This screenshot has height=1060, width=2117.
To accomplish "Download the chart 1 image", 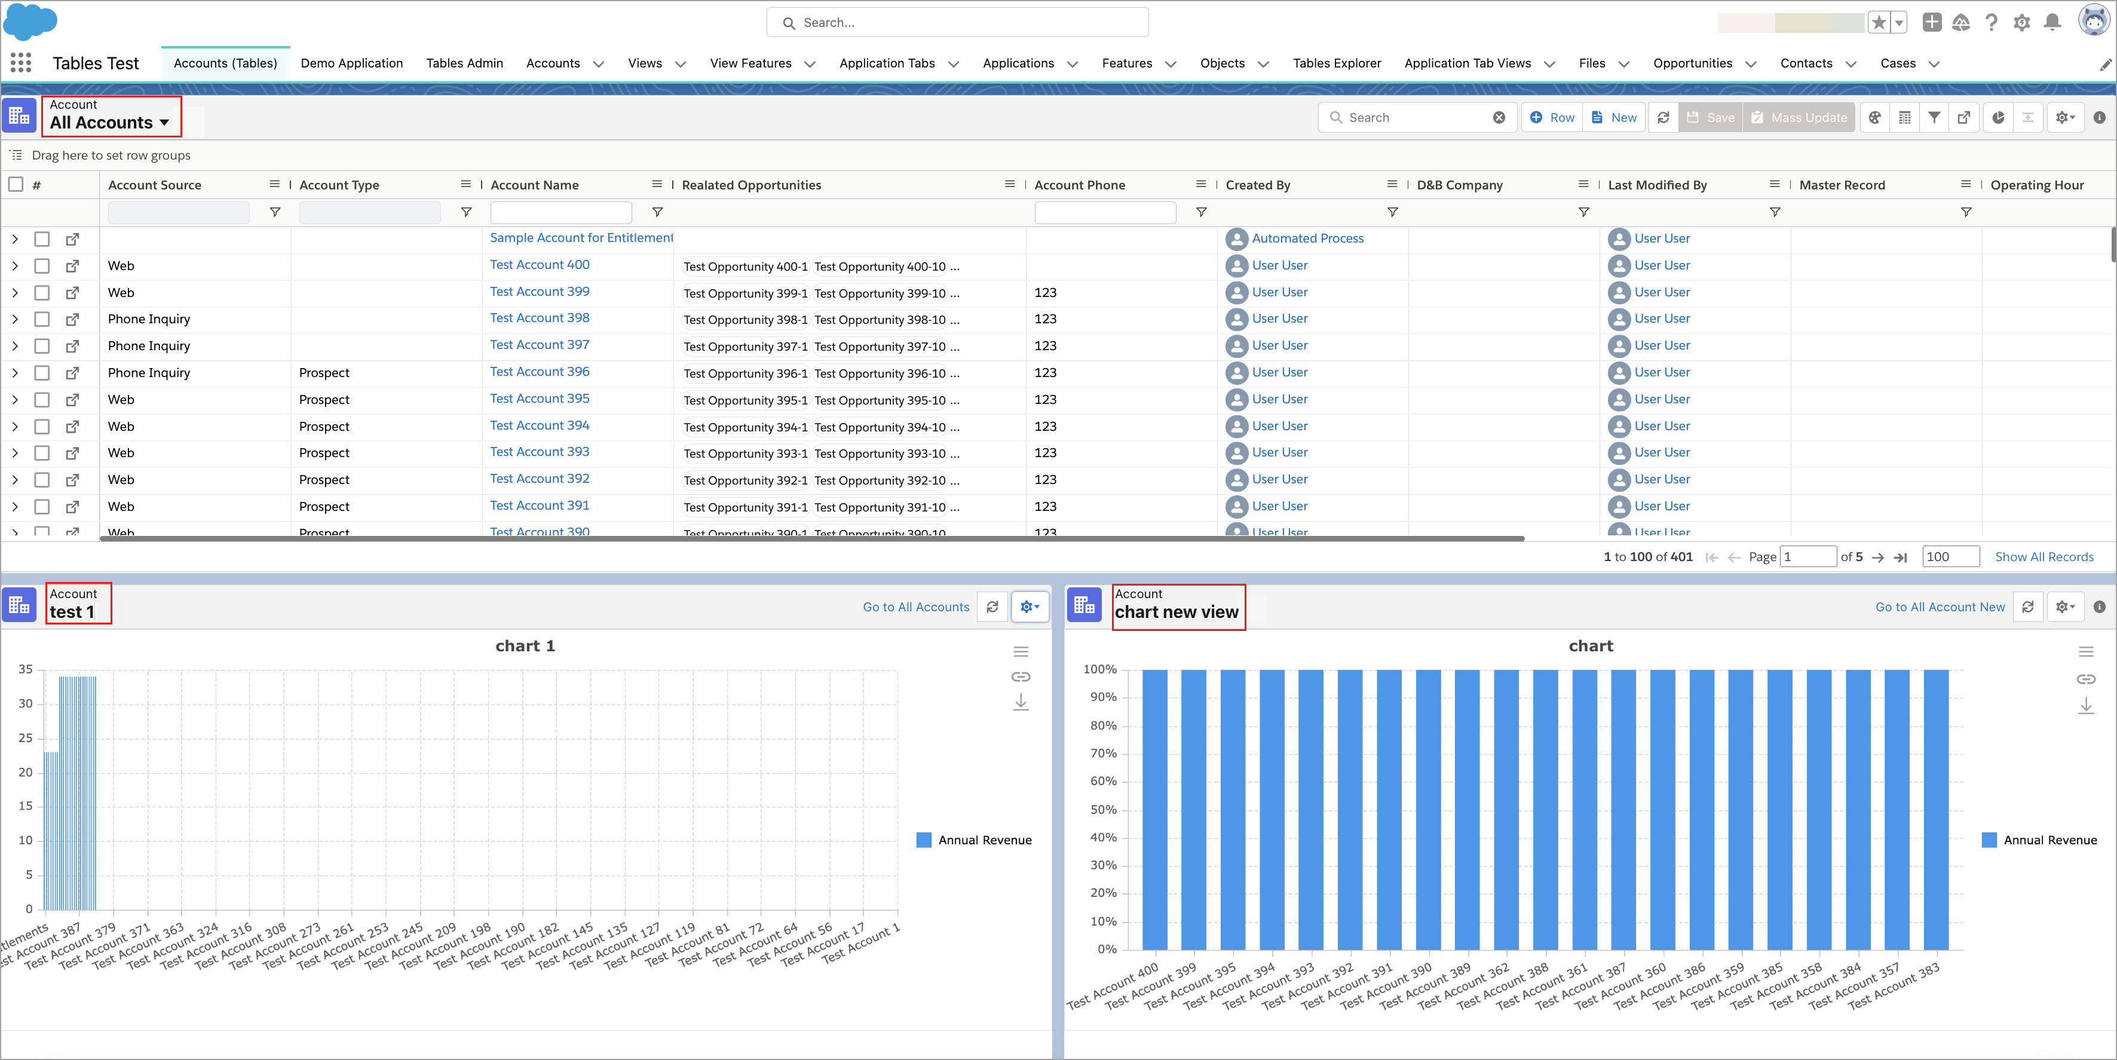I will click(1021, 703).
